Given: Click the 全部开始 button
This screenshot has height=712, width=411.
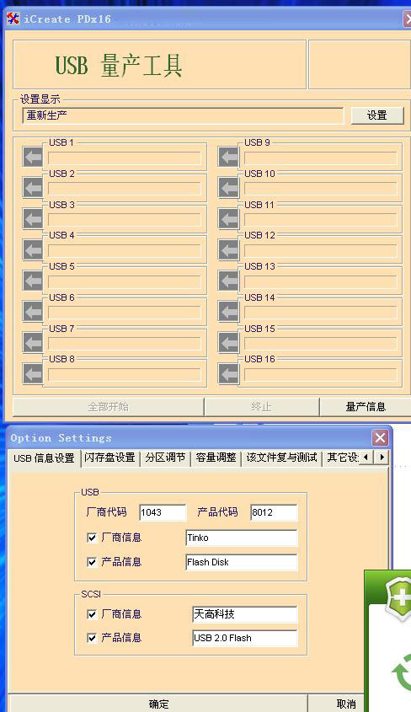Looking at the screenshot, I should [108, 406].
